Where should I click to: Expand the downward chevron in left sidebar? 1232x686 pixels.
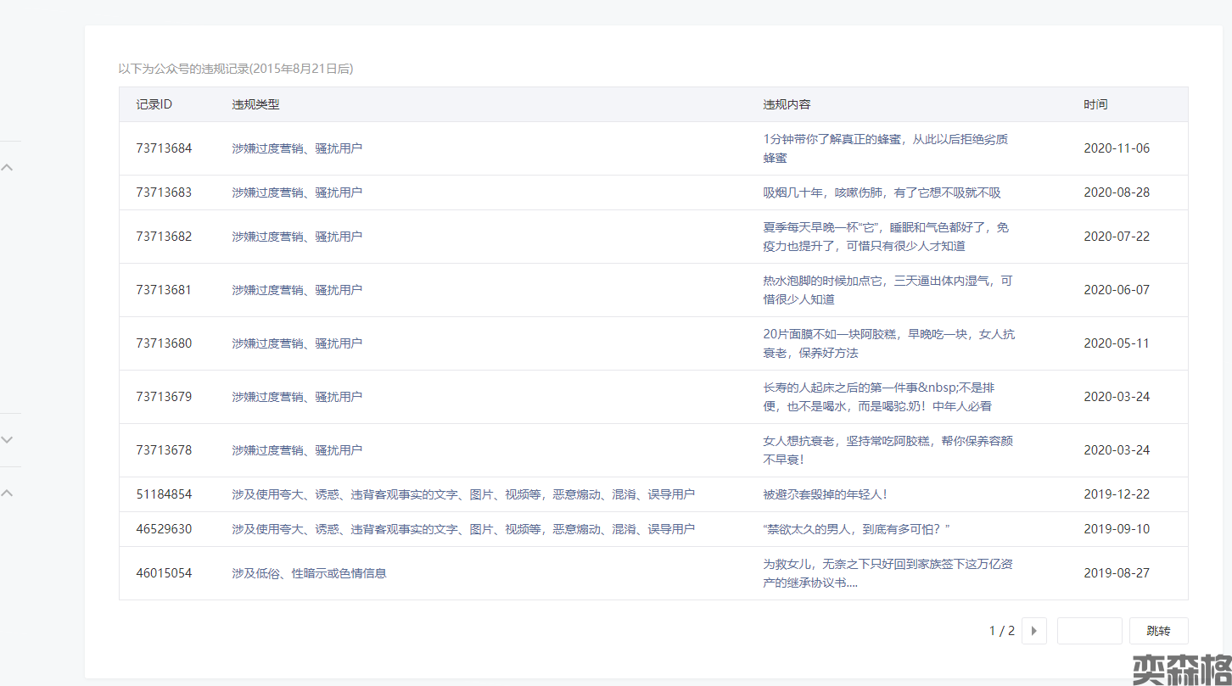tap(7, 440)
